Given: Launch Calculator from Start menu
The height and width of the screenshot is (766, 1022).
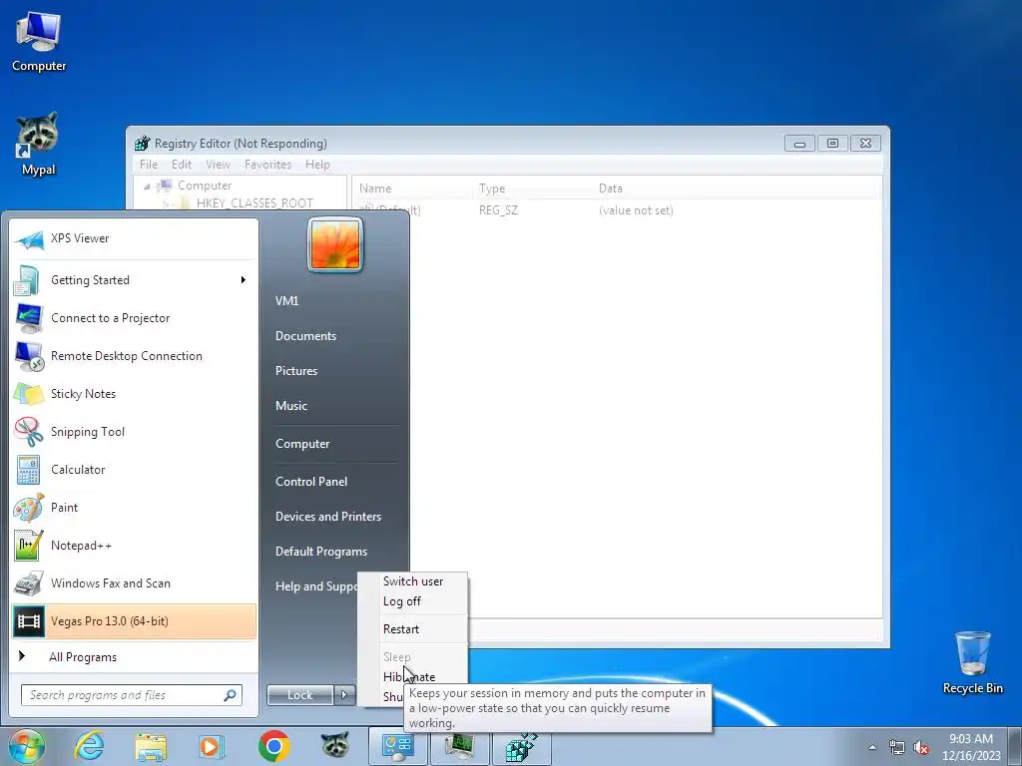Looking at the screenshot, I should [133, 470].
